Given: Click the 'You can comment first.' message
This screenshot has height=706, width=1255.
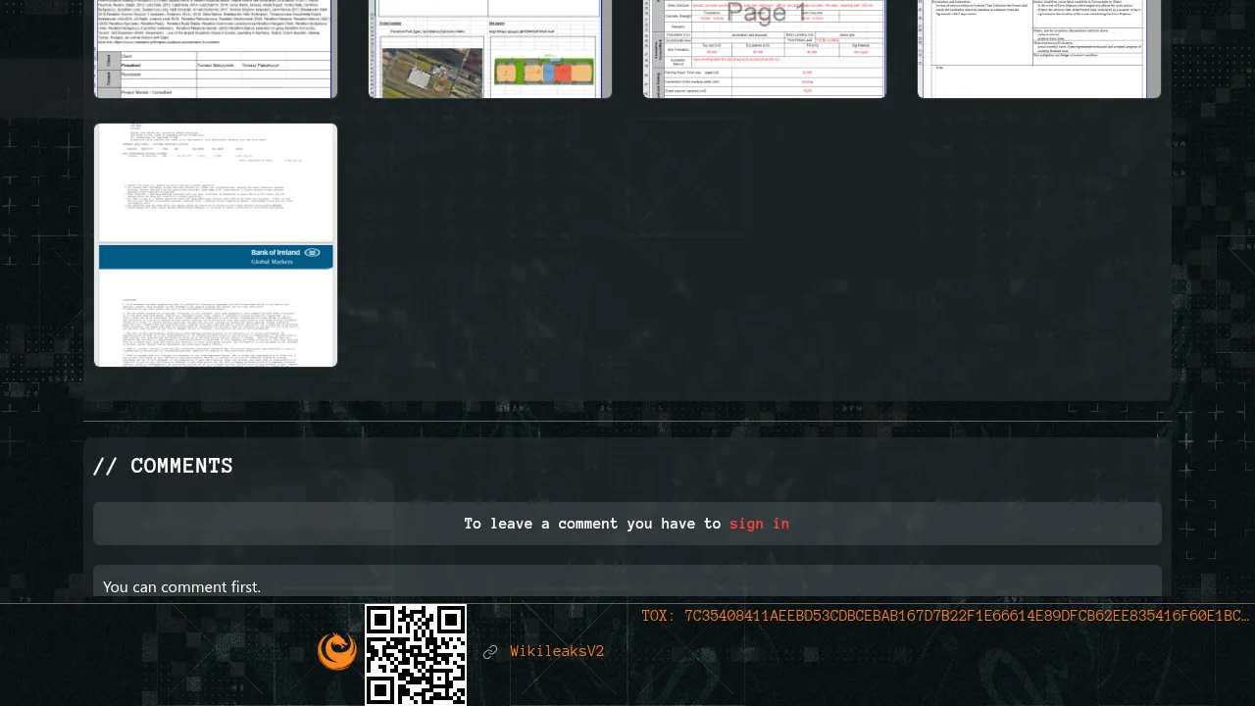Looking at the screenshot, I should [x=182, y=586].
